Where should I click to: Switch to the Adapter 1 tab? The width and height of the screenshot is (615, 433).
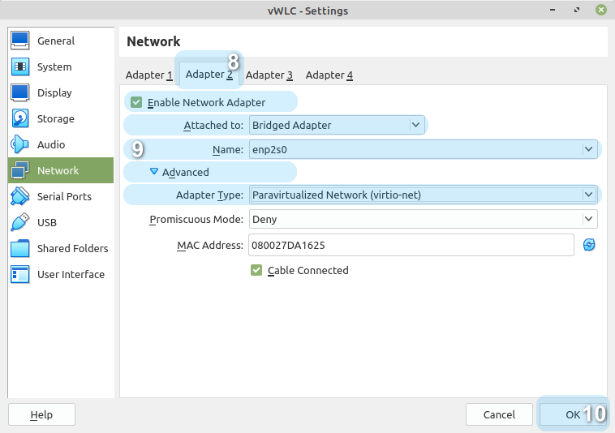[149, 75]
